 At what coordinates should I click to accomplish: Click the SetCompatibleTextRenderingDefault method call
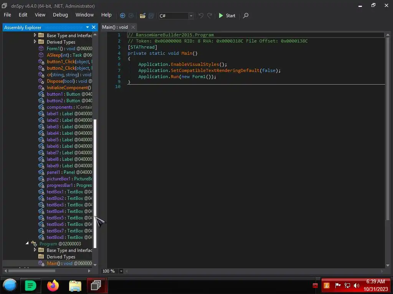215,70
